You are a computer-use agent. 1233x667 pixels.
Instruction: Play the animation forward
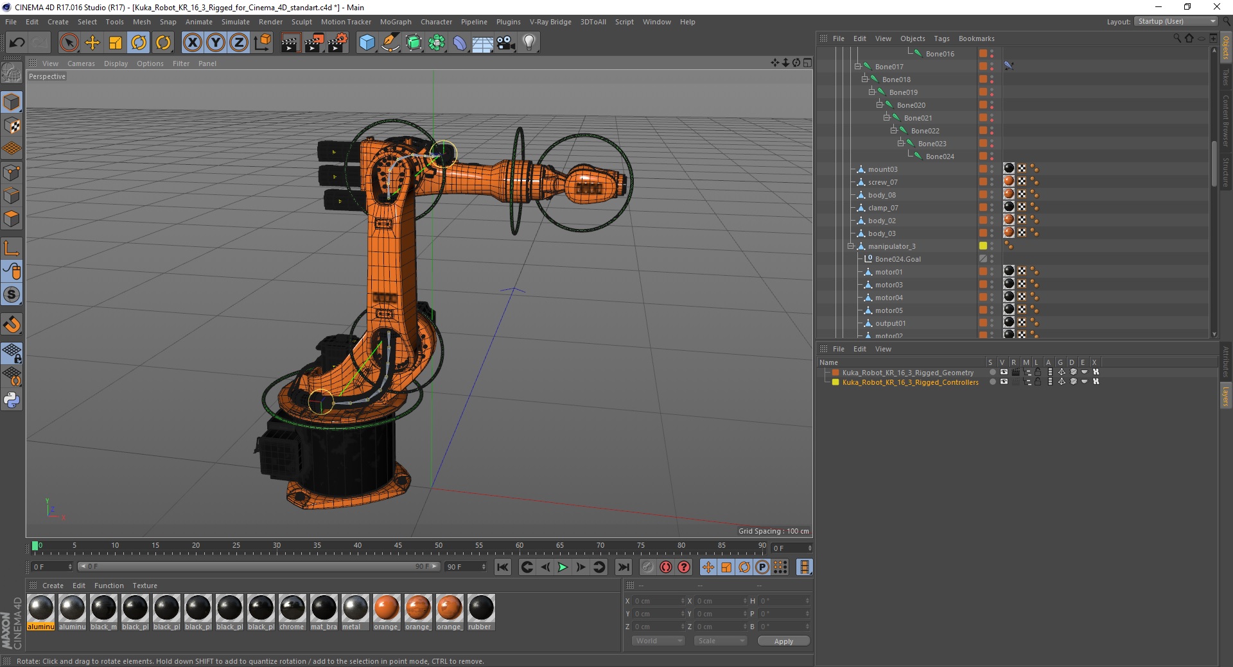[563, 567]
